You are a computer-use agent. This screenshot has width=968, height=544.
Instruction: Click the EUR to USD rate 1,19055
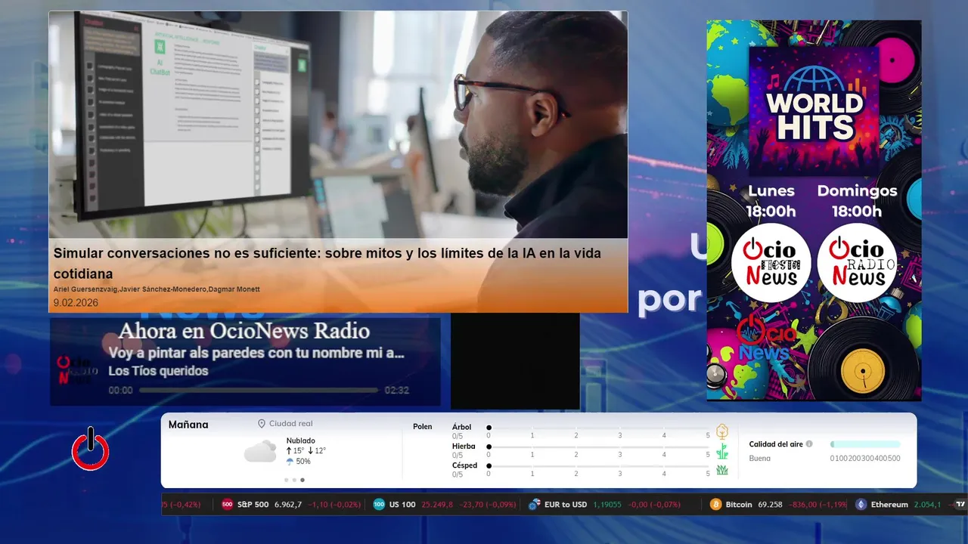click(x=607, y=504)
